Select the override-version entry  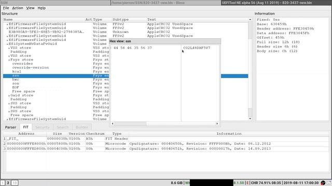[31, 68]
